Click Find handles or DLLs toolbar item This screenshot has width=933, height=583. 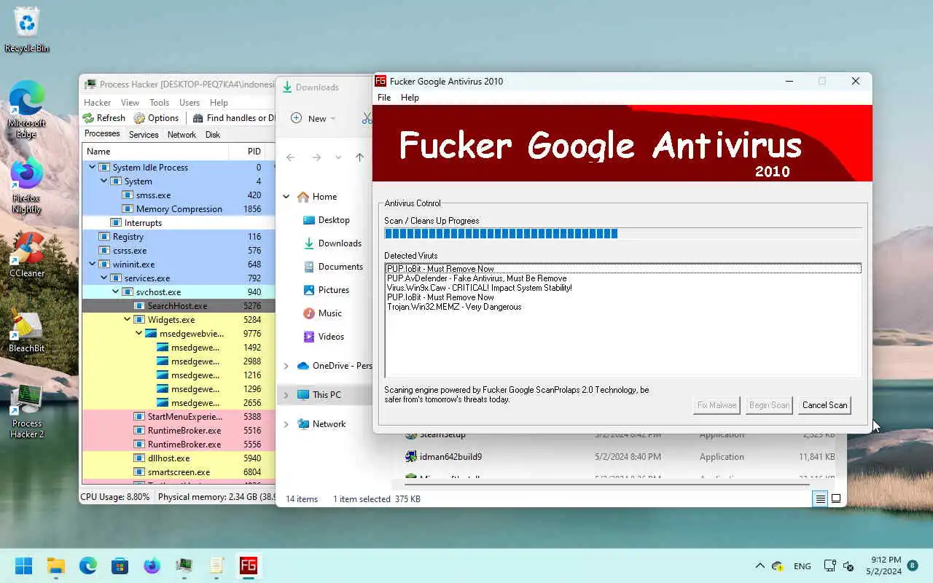point(235,117)
